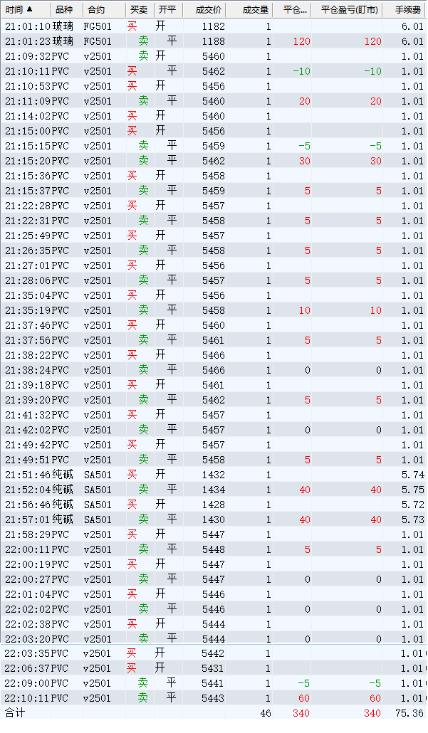428x733 pixels.
Task: Click the sort arrow in 时间 header
Action: pos(30,9)
